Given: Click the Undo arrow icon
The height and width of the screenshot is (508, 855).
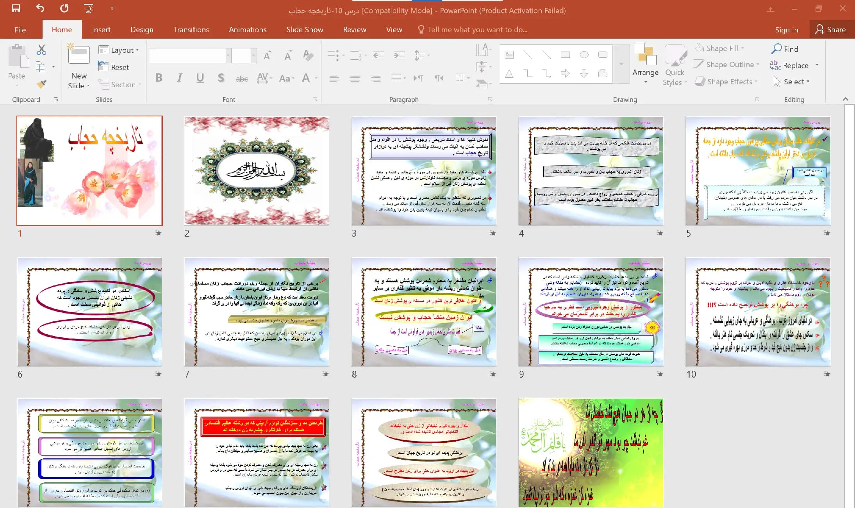Looking at the screenshot, I should [x=40, y=8].
